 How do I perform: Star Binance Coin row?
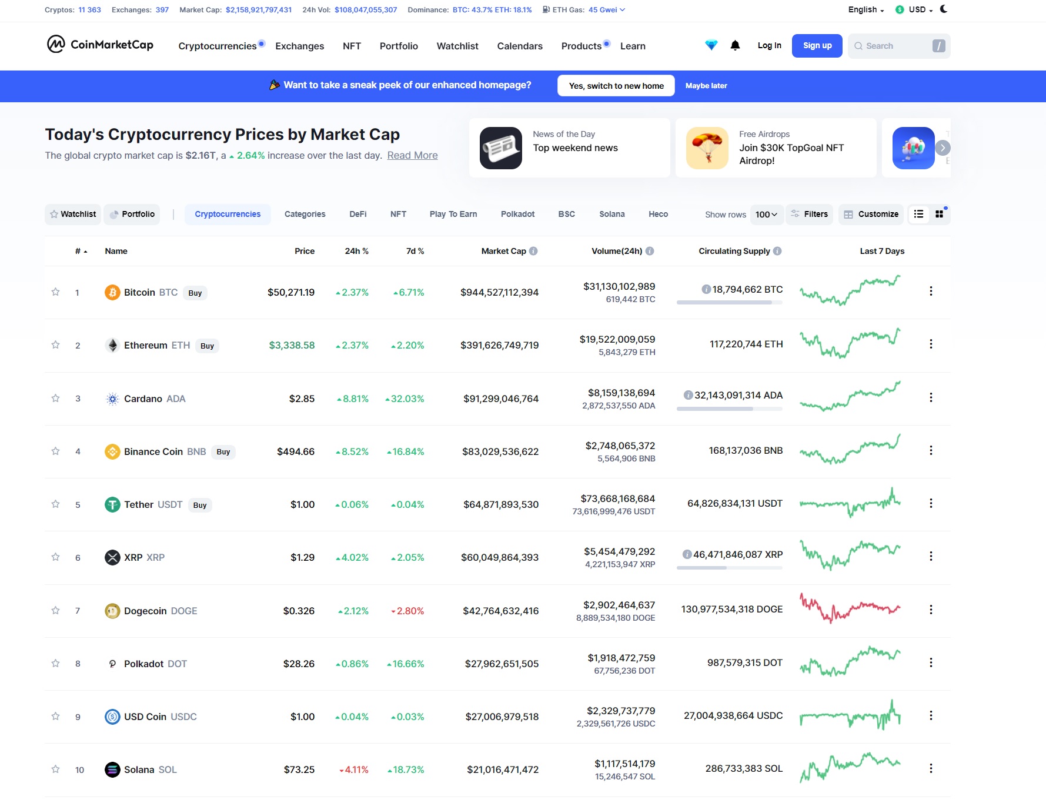click(55, 451)
